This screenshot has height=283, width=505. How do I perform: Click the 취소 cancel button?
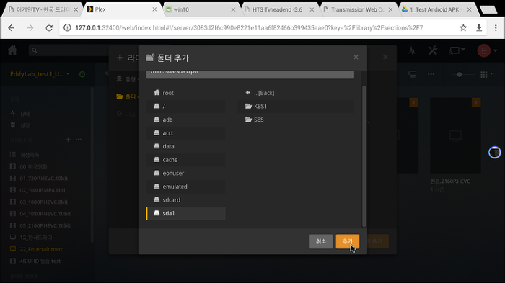click(321, 241)
